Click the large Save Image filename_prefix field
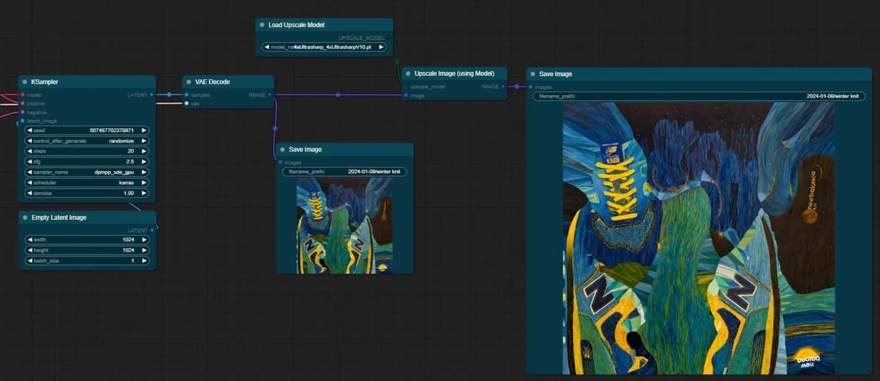The height and width of the screenshot is (381, 880). [x=699, y=96]
